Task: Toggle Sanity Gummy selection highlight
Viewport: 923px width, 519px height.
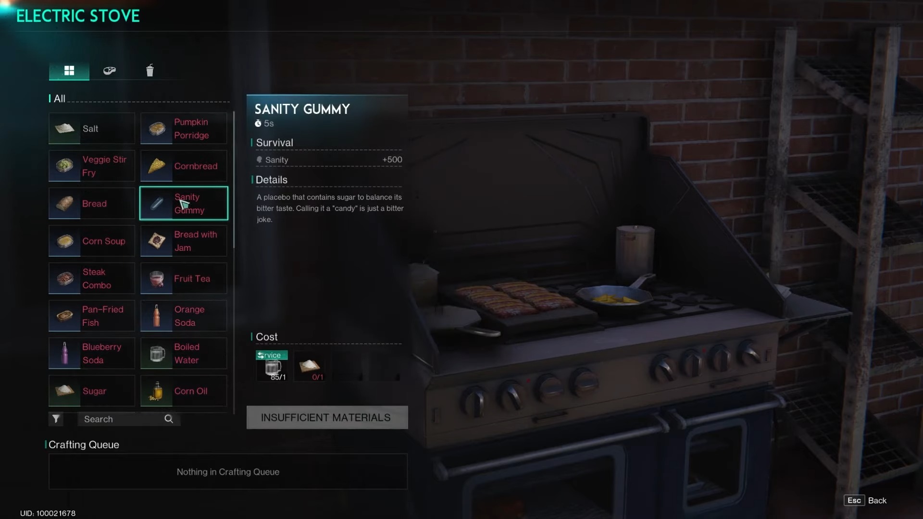Action: coord(183,203)
